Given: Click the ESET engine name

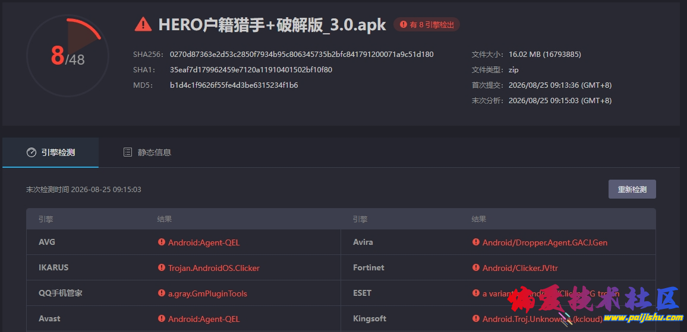Looking at the screenshot, I should 362,293.
